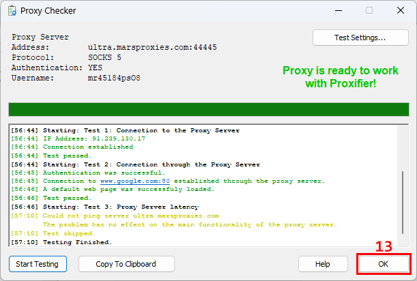Click the log panel vertical scrollbar thumb
Image resolution: width=417 pixels, height=281 pixels.
point(403,203)
